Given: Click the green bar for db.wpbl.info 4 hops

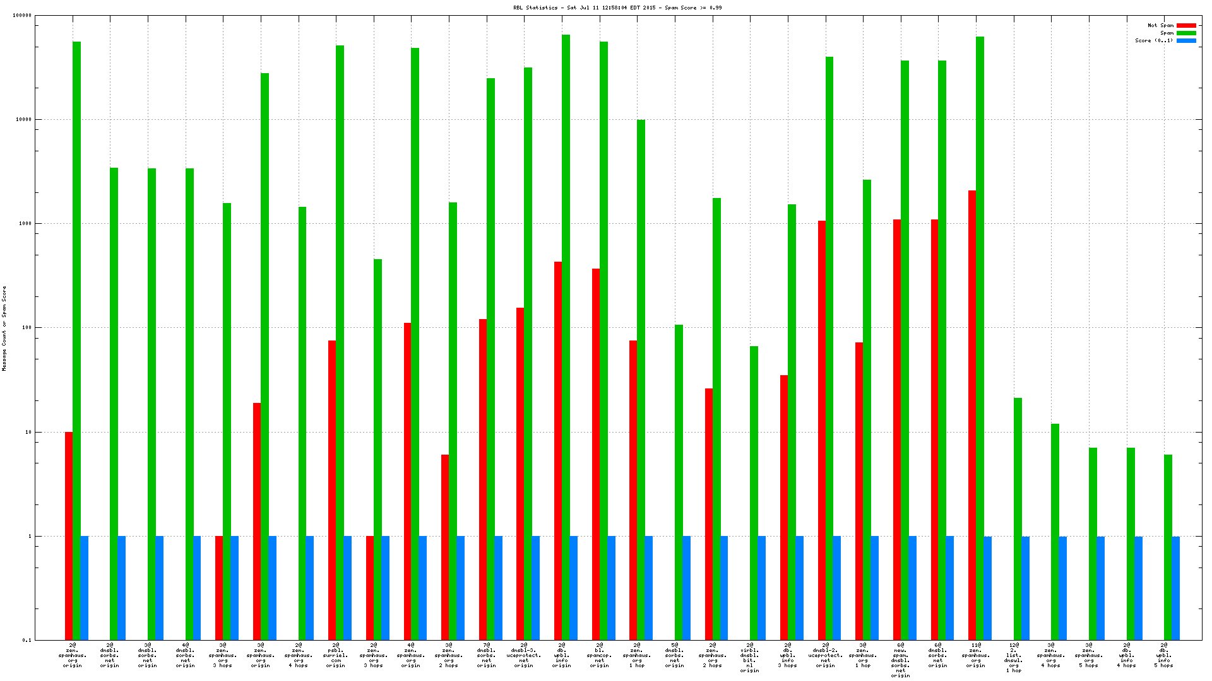Looking at the screenshot, I should pos(1131,542).
